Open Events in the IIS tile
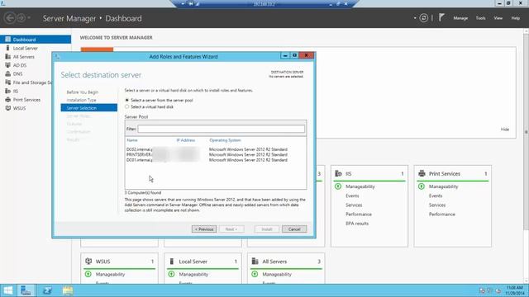The width and height of the screenshot is (529, 297). [352, 196]
